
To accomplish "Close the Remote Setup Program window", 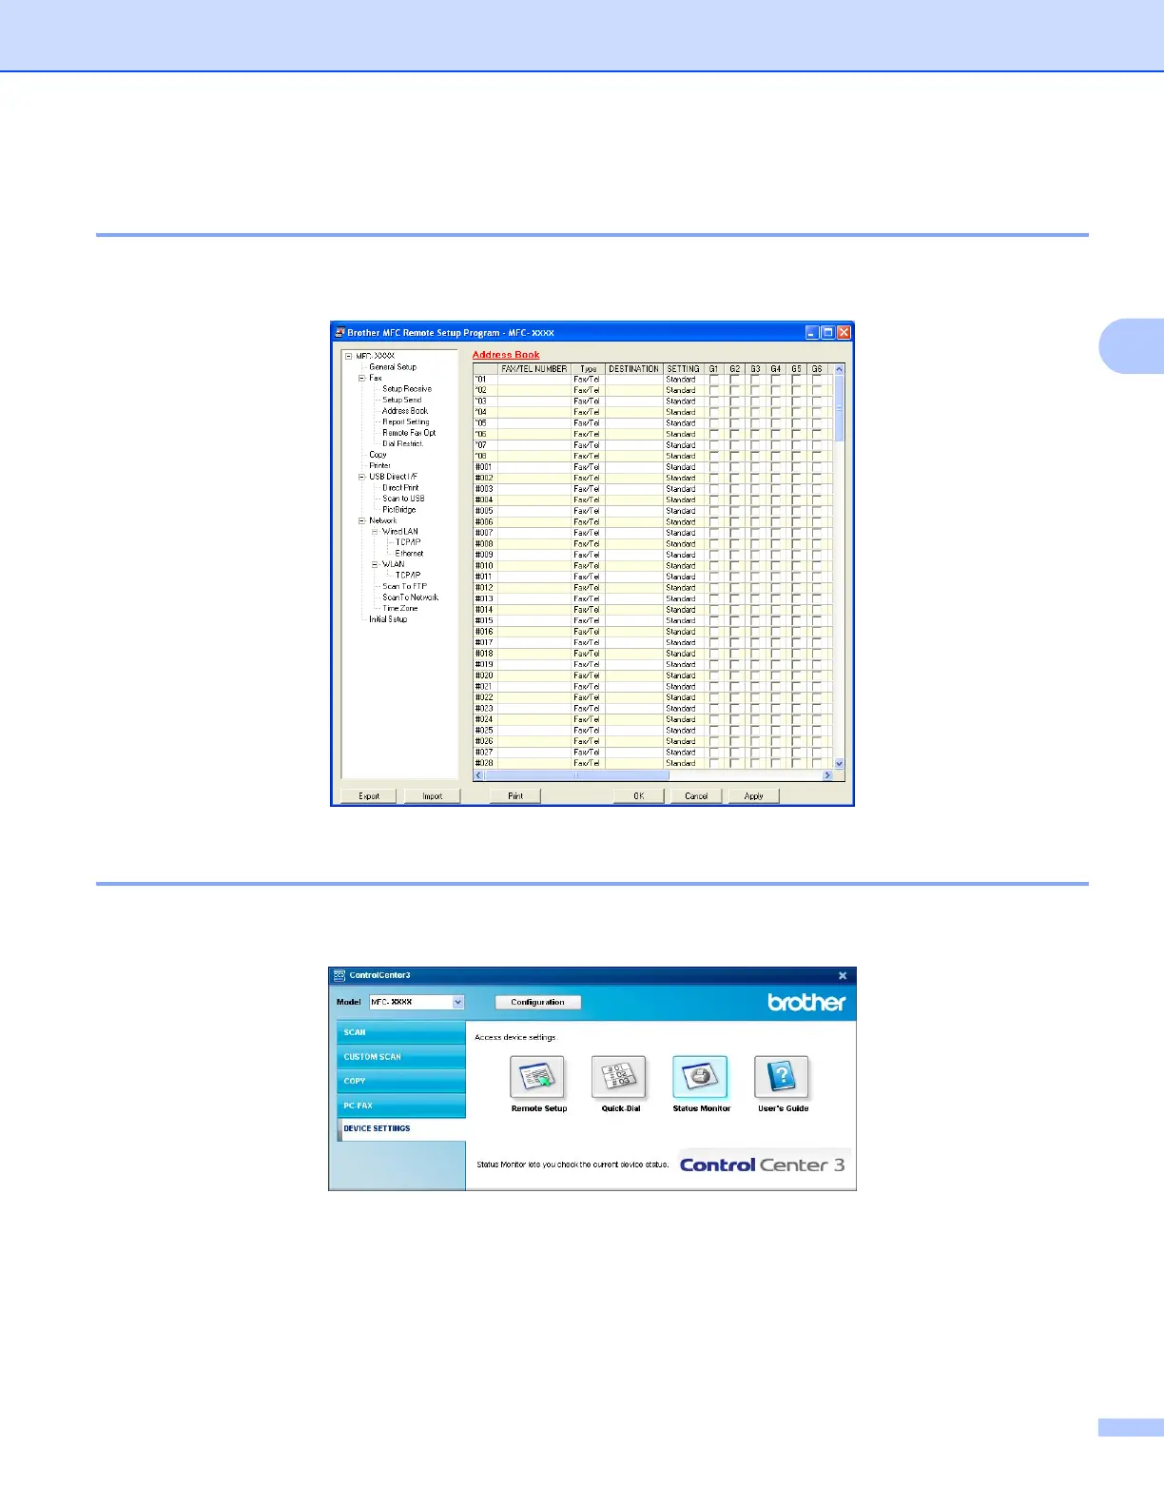I will (x=844, y=333).
